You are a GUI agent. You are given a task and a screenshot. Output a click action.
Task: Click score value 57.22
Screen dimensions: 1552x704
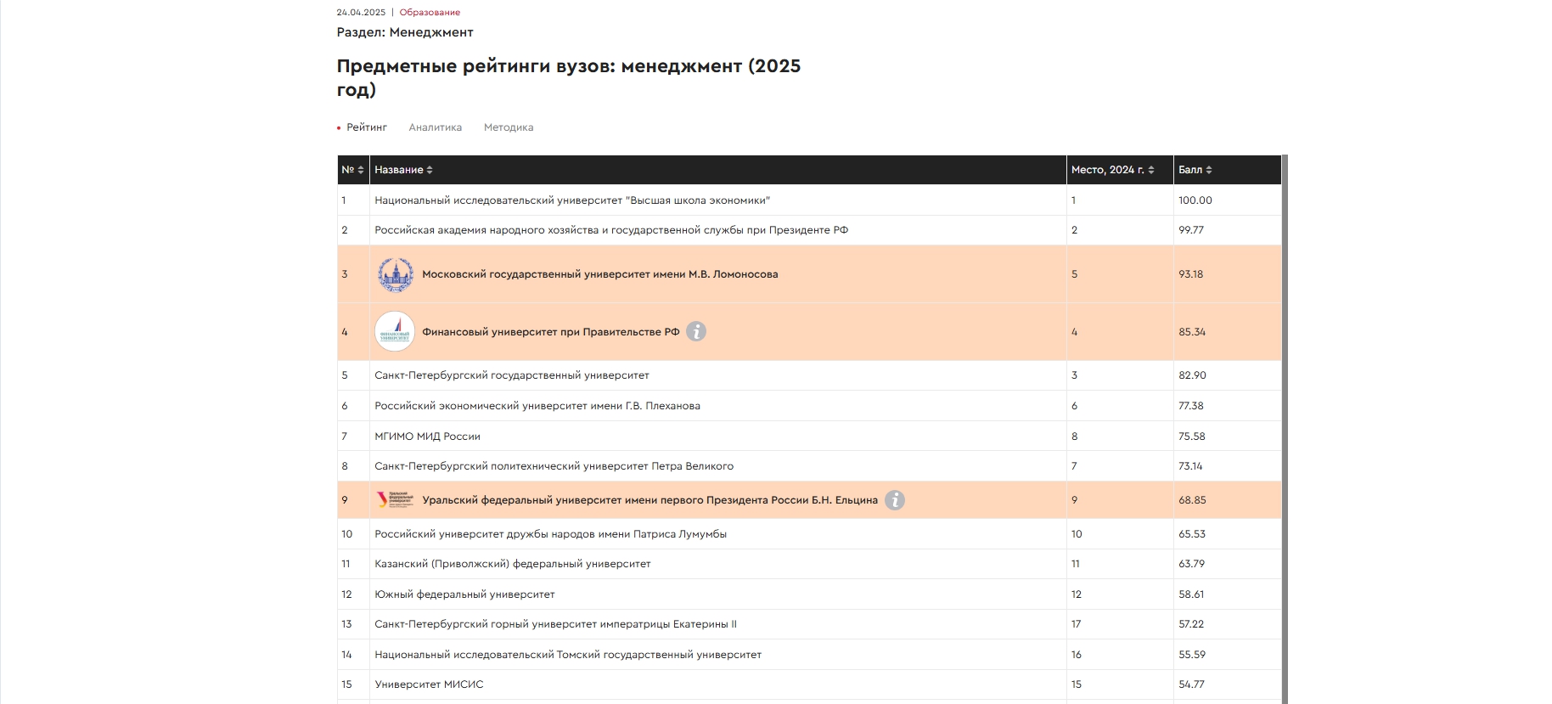click(x=1191, y=624)
